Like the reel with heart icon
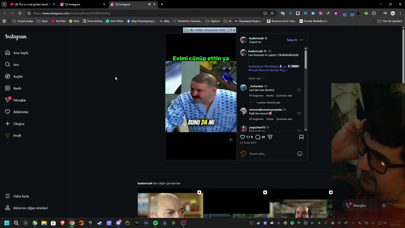This screenshot has height=228, width=405. pyautogui.click(x=242, y=137)
